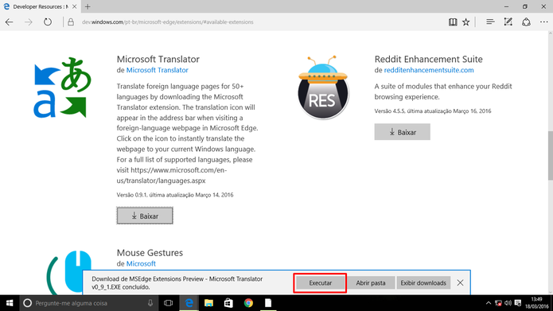Open the More actions ellipsis menu
553x311 pixels.
pos(543,21)
